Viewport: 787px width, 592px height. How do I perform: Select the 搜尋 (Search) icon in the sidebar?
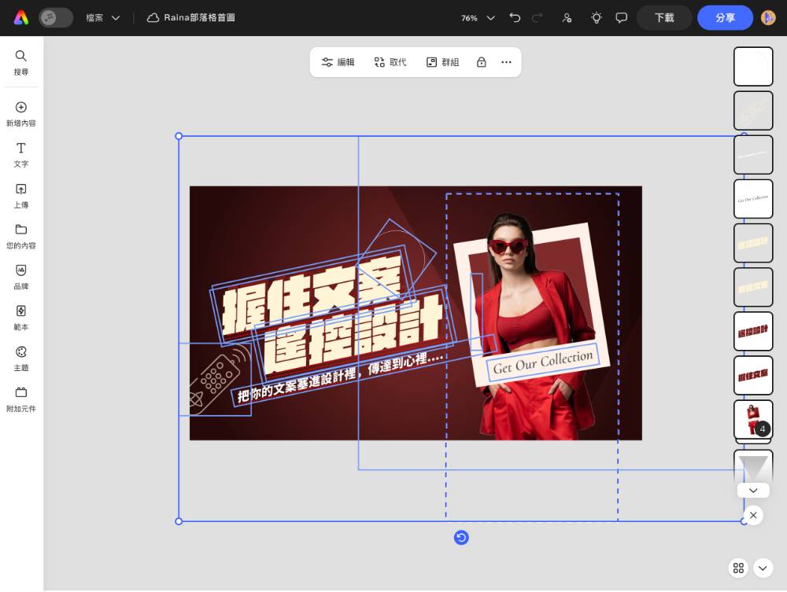coord(20,61)
